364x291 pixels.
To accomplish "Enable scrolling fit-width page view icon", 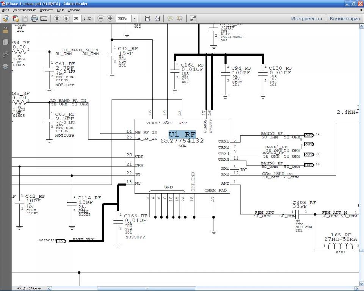I will tap(147, 18).
